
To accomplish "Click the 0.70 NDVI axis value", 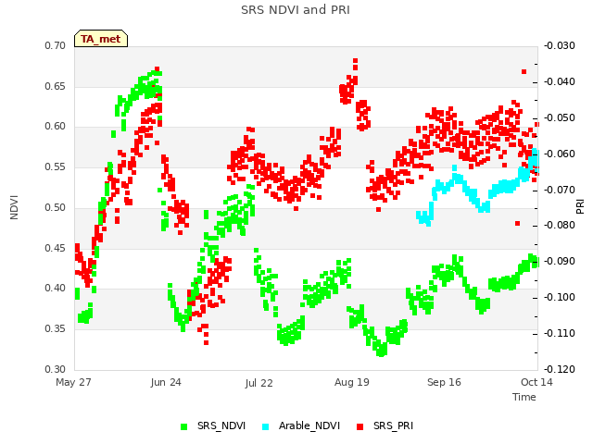I will click(56, 45).
